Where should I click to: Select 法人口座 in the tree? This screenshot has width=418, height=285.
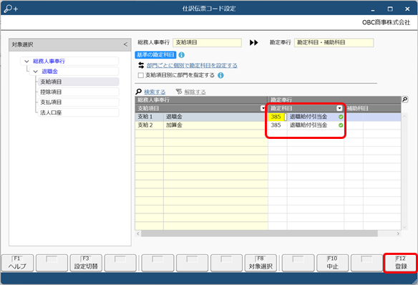79,112
